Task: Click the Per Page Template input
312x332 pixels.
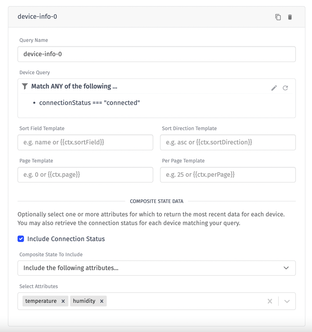Action: tap(228, 175)
